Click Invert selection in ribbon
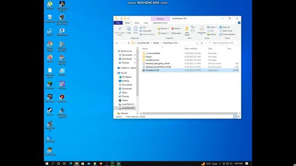 pyautogui.click(x=227, y=34)
